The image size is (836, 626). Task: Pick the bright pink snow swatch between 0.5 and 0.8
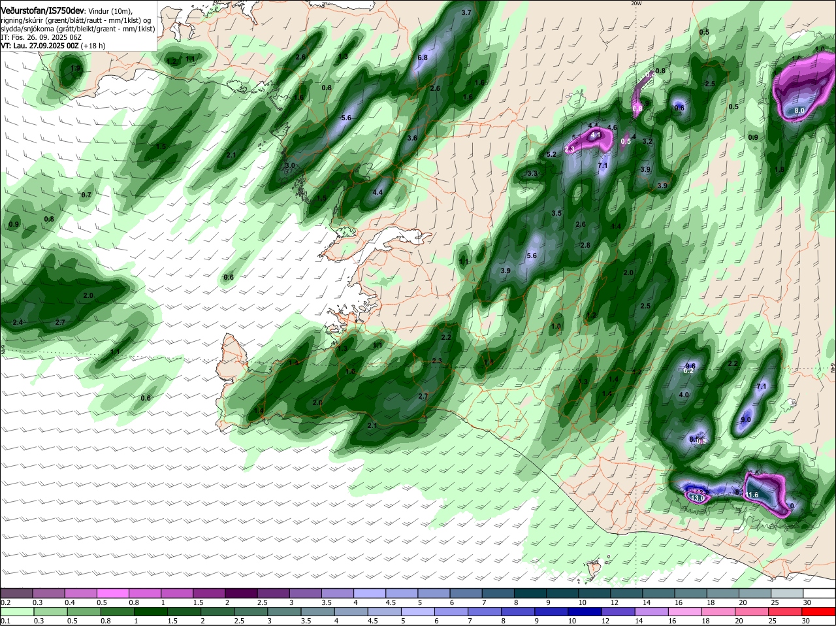point(113,593)
